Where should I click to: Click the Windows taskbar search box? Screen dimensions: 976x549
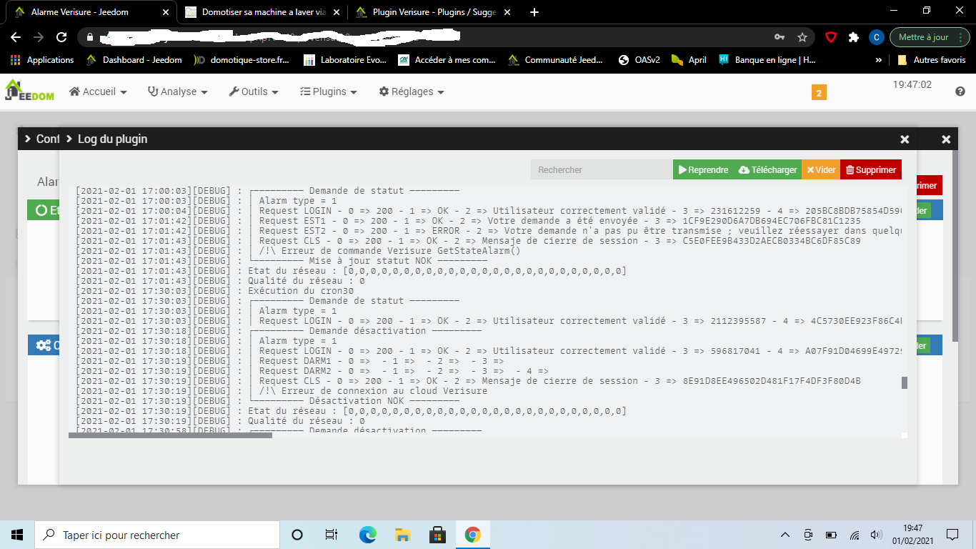157,535
